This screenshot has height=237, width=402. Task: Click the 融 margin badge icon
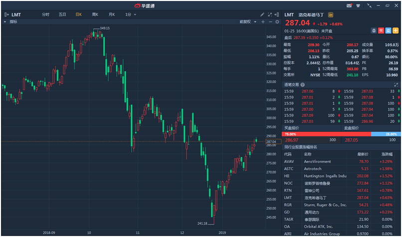coord(331,15)
